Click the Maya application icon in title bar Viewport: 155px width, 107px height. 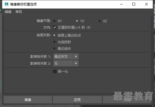coord(7,4)
